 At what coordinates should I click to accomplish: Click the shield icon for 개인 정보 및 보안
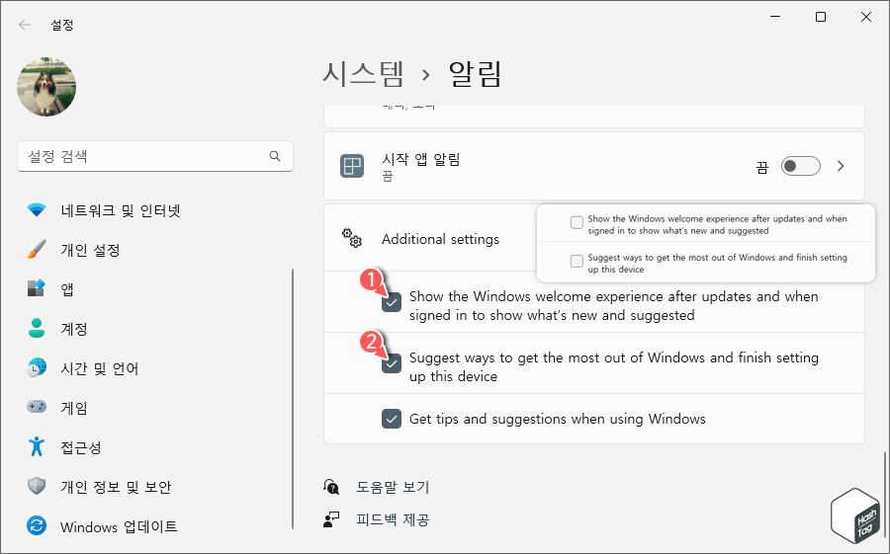point(37,487)
